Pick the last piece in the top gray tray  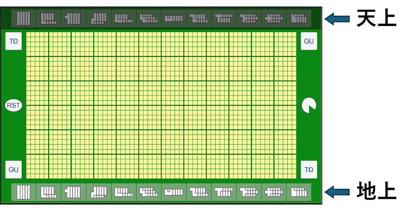299,18
